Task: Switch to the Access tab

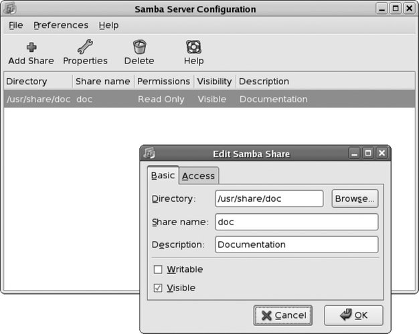Action: point(199,176)
